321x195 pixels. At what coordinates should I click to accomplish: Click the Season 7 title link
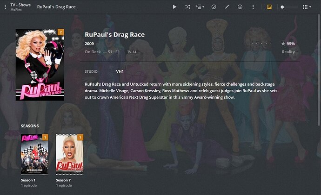click(x=63, y=180)
